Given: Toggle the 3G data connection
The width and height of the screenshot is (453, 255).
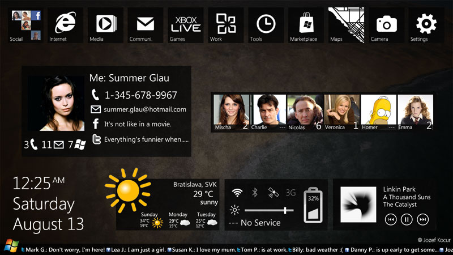Looking at the screenshot, I should (291, 193).
